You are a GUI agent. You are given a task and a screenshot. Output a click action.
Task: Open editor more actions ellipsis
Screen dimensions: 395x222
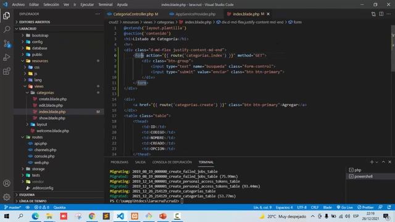tap(389, 14)
